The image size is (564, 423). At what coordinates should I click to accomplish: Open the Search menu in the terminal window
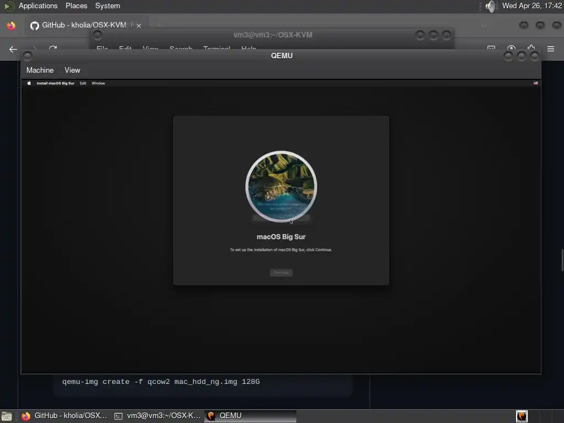(181, 48)
